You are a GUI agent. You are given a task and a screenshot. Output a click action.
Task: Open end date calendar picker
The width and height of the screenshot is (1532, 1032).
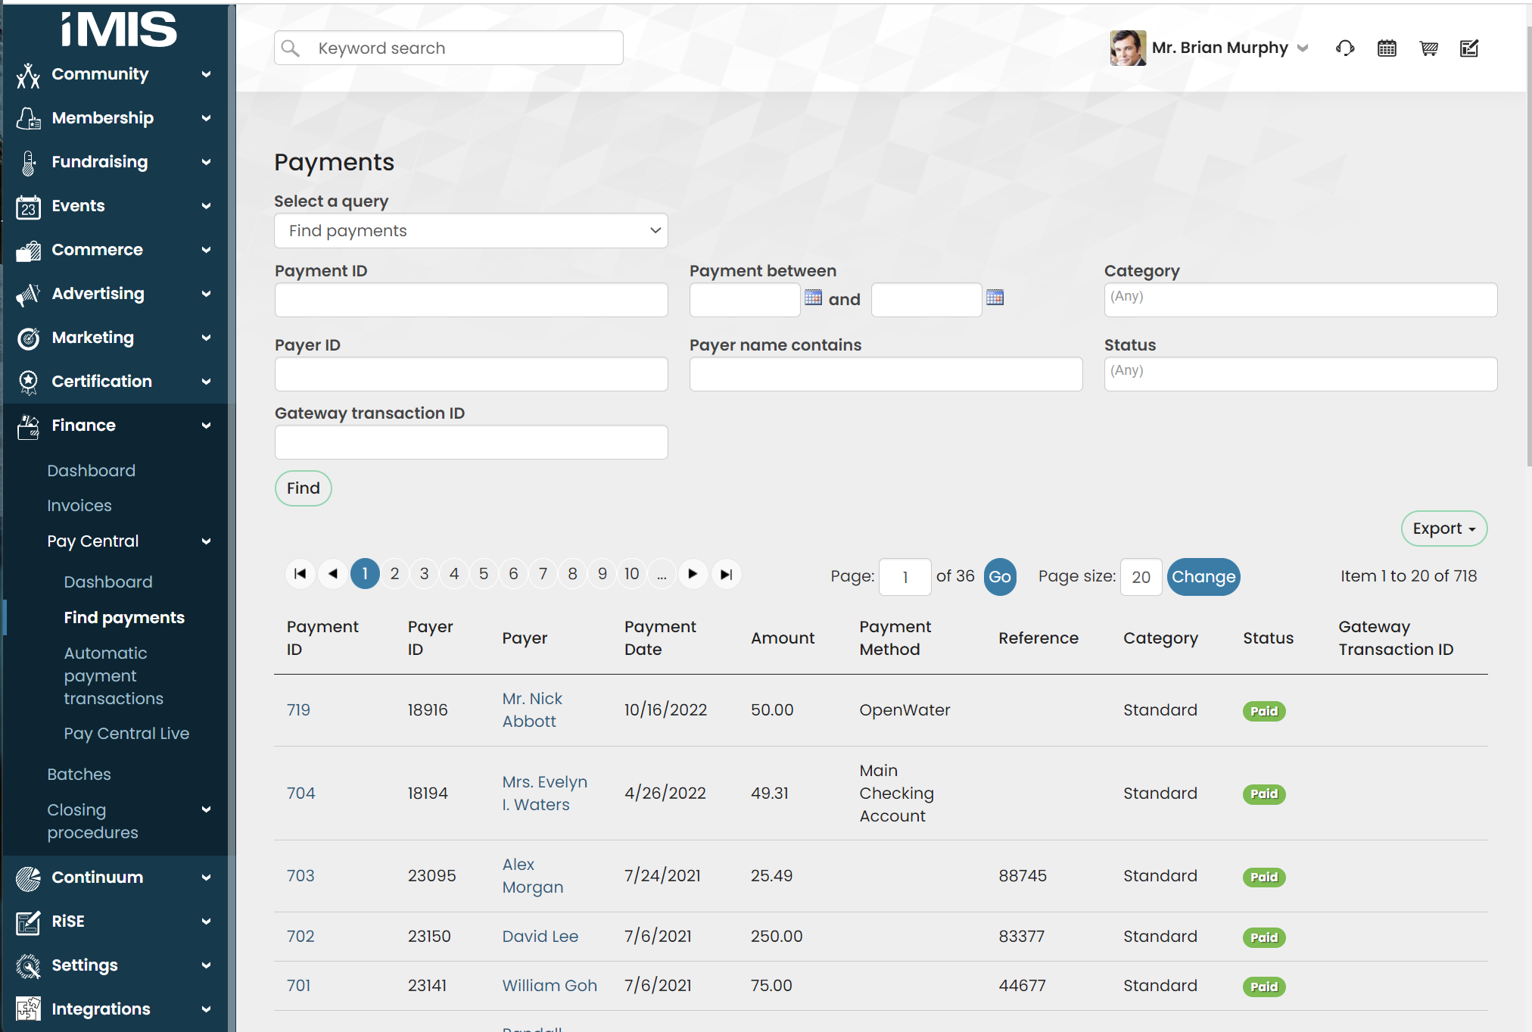[995, 298]
